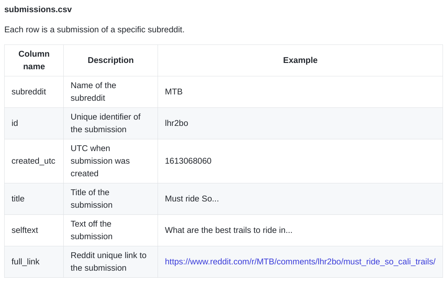The height and width of the screenshot is (282, 448).
Task: Click "Unique identifier of the submission" description
Action: pyautogui.click(x=105, y=123)
